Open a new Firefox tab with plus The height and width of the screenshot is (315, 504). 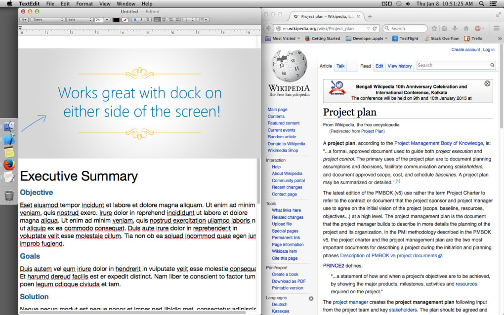[x=370, y=16]
